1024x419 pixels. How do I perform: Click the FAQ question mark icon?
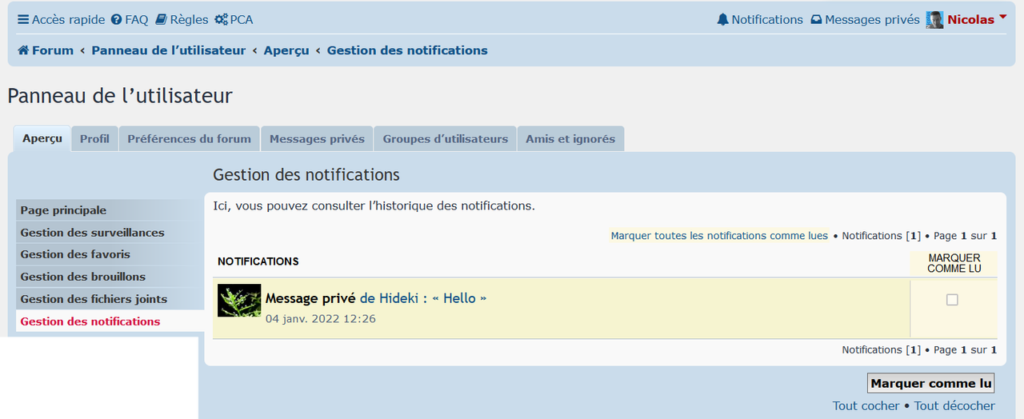point(117,20)
